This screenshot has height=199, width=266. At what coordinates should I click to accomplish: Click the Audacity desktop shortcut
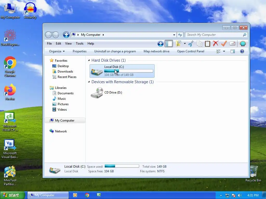30,10
